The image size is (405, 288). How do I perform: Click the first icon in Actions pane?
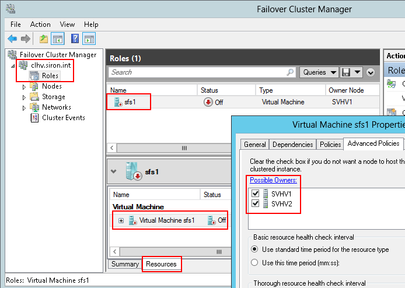click(392, 83)
